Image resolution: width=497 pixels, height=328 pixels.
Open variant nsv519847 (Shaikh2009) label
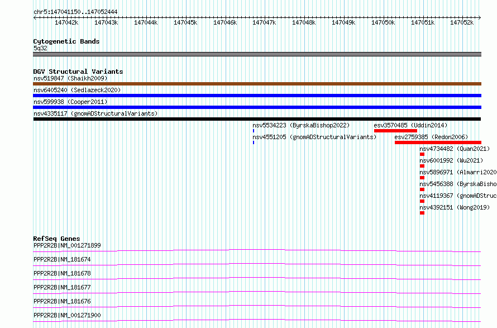pyautogui.click(x=70, y=78)
